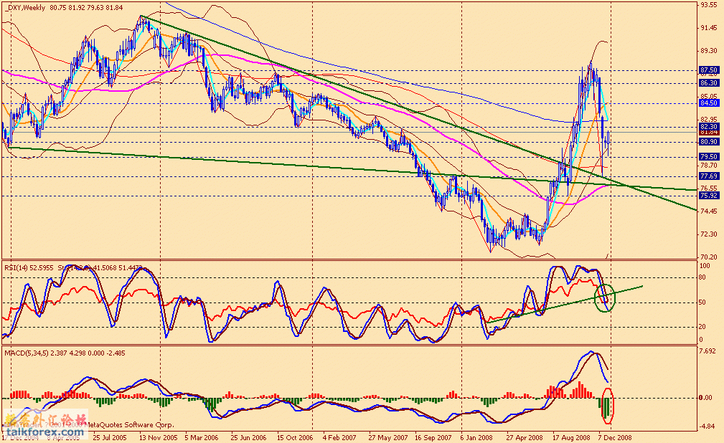Click the 7 Dec 2008 date label
The width and height of the screenshot is (724, 443).
point(614,437)
